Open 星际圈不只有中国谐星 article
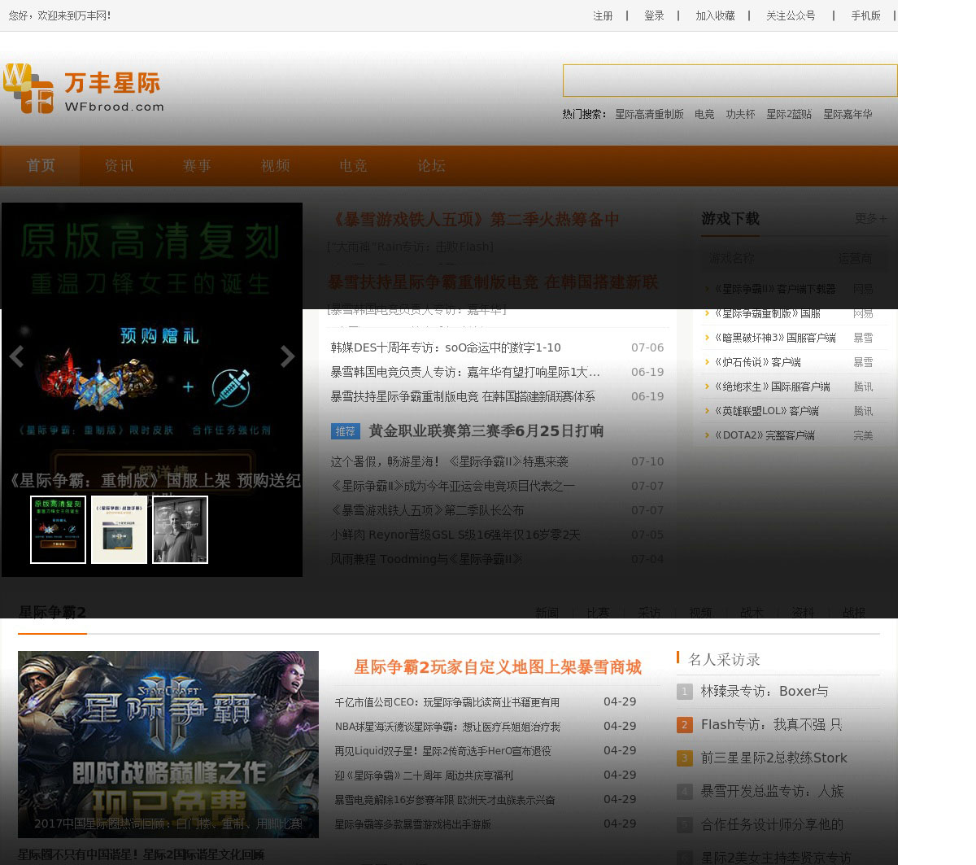976x865 pixels. 141,854
